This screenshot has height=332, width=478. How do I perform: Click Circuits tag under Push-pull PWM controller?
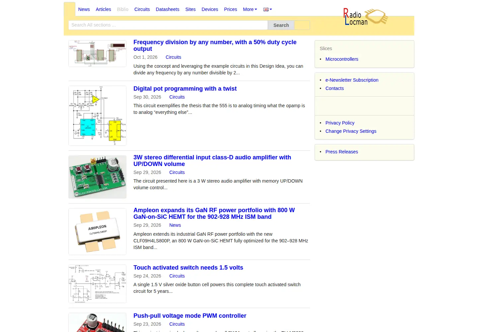pos(177,324)
